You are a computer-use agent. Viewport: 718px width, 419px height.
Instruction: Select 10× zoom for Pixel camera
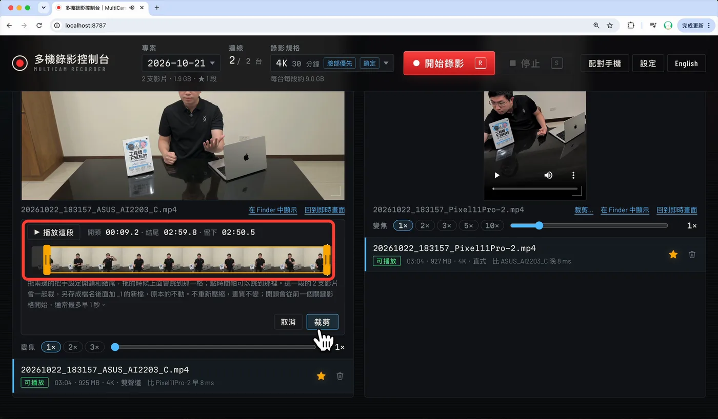[x=492, y=225]
